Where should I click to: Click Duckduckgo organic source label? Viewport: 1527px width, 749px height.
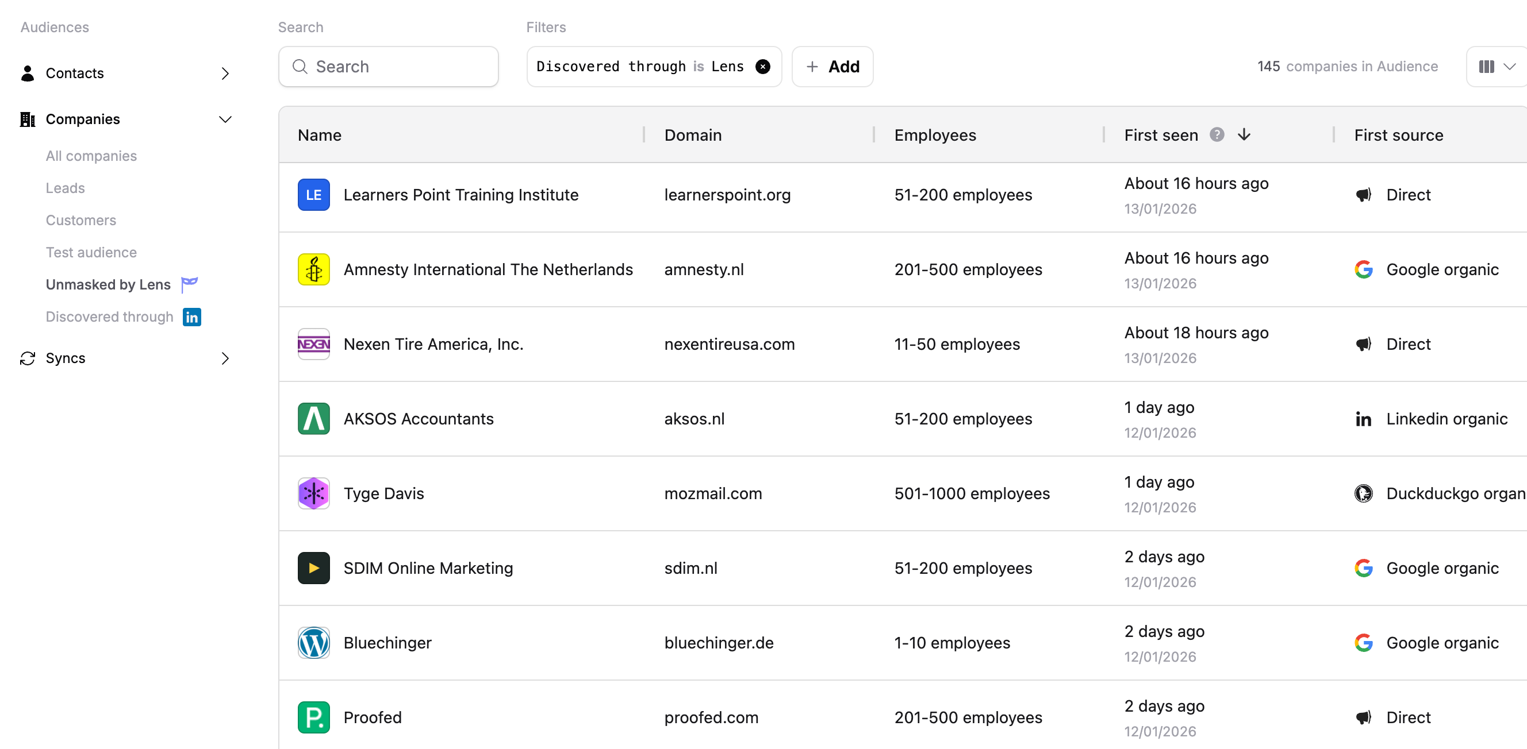coord(1456,493)
